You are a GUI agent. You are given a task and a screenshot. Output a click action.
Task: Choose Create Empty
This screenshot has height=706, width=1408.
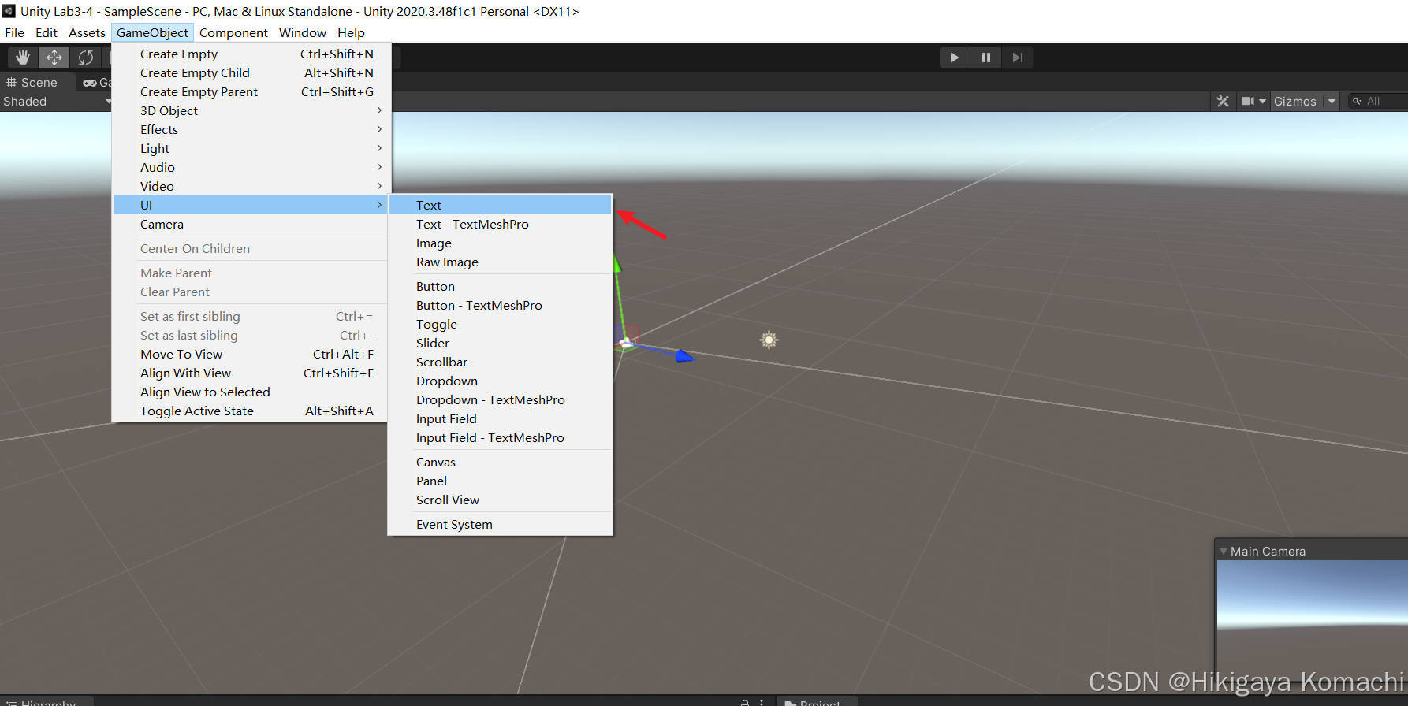(x=251, y=54)
